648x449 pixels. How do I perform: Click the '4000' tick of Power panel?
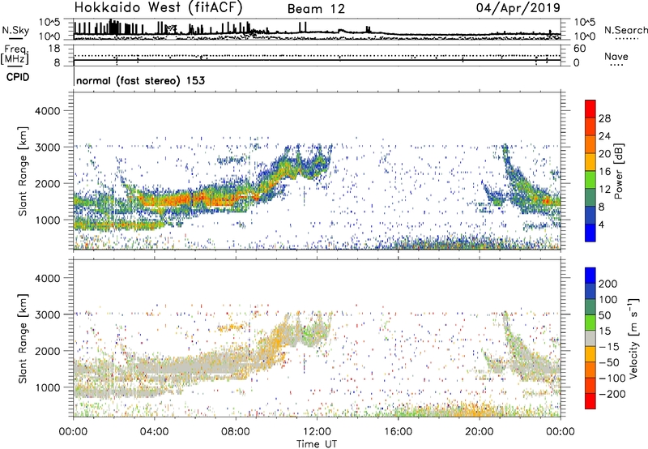click(x=48, y=111)
